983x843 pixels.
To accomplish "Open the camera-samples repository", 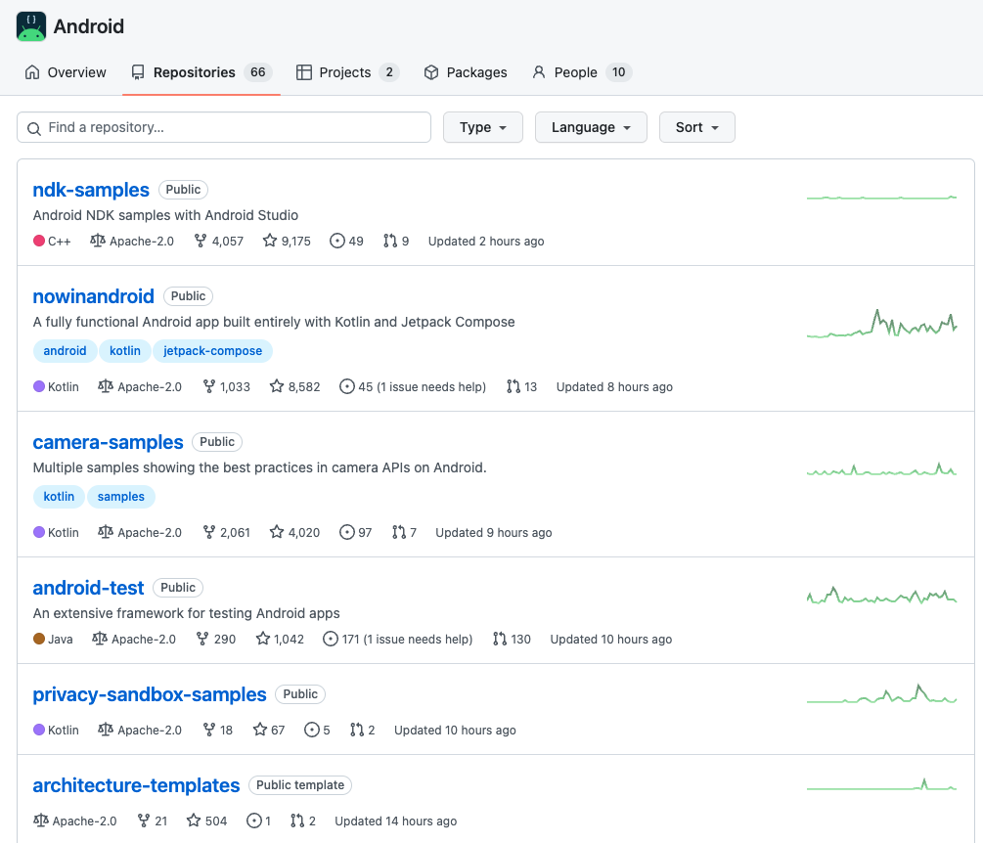I will pos(108,442).
